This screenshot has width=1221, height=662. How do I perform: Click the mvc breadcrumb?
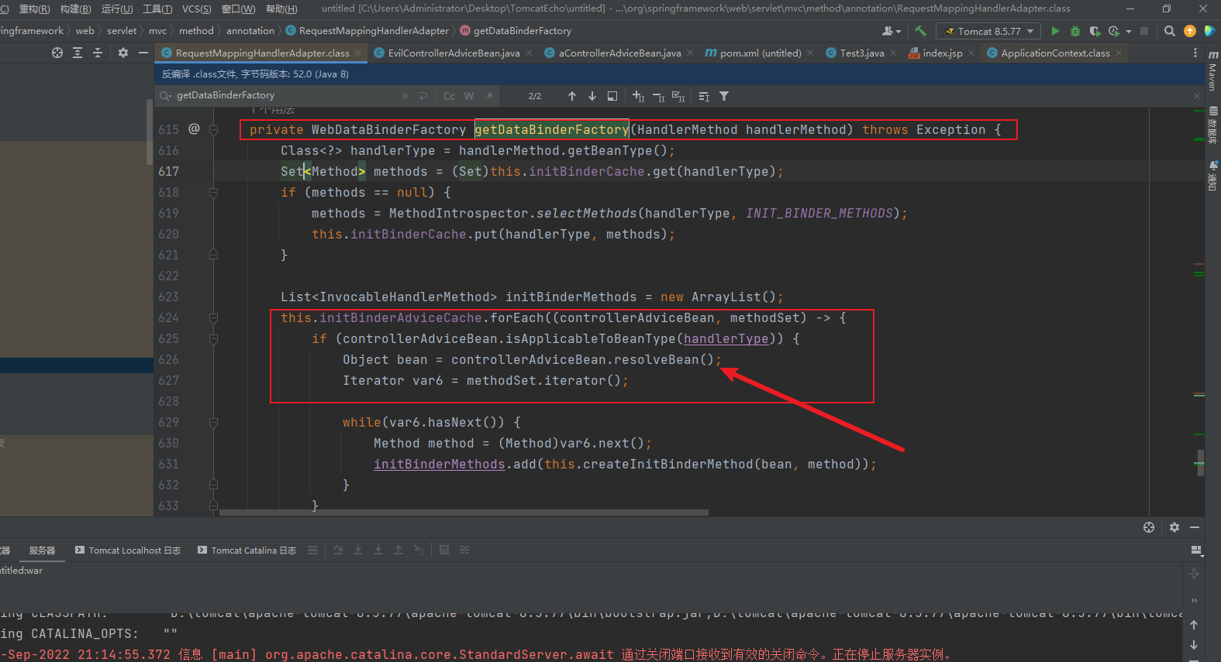(x=157, y=31)
